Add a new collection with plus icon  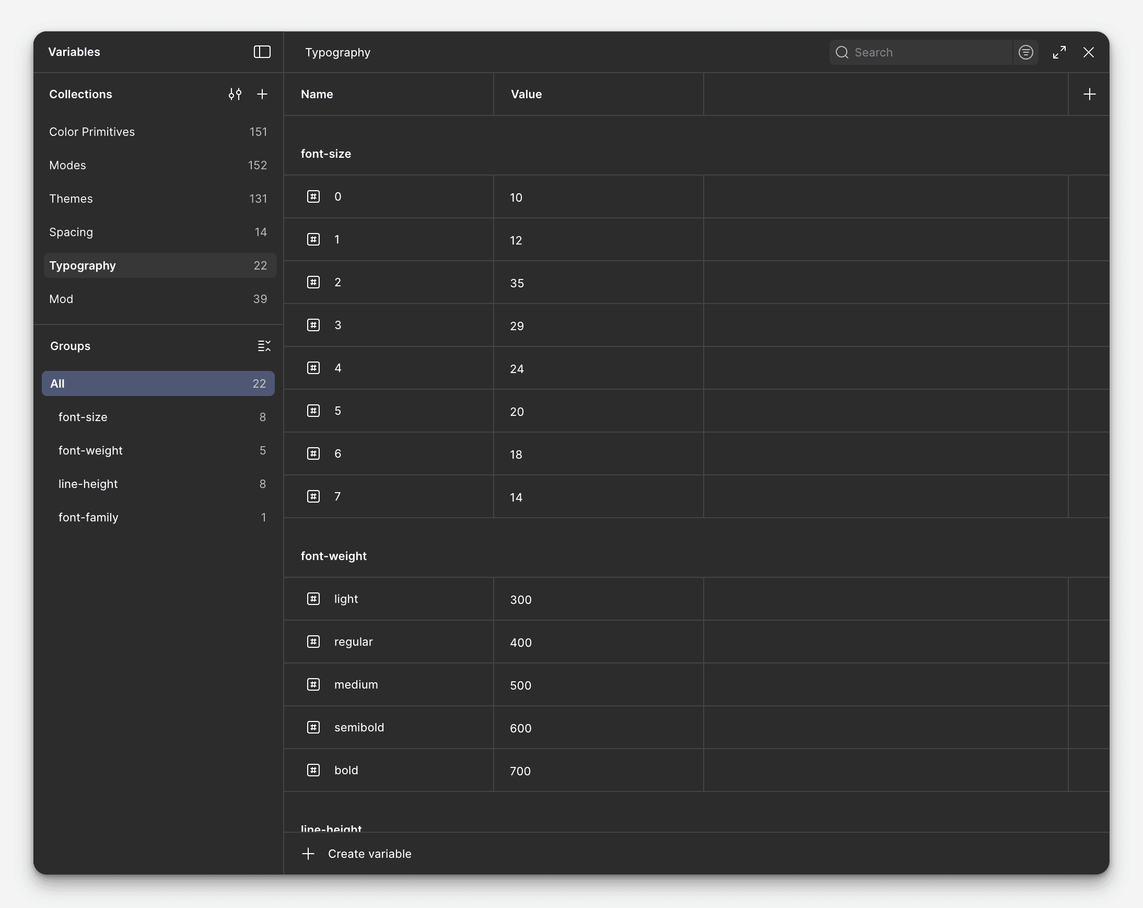coord(262,94)
